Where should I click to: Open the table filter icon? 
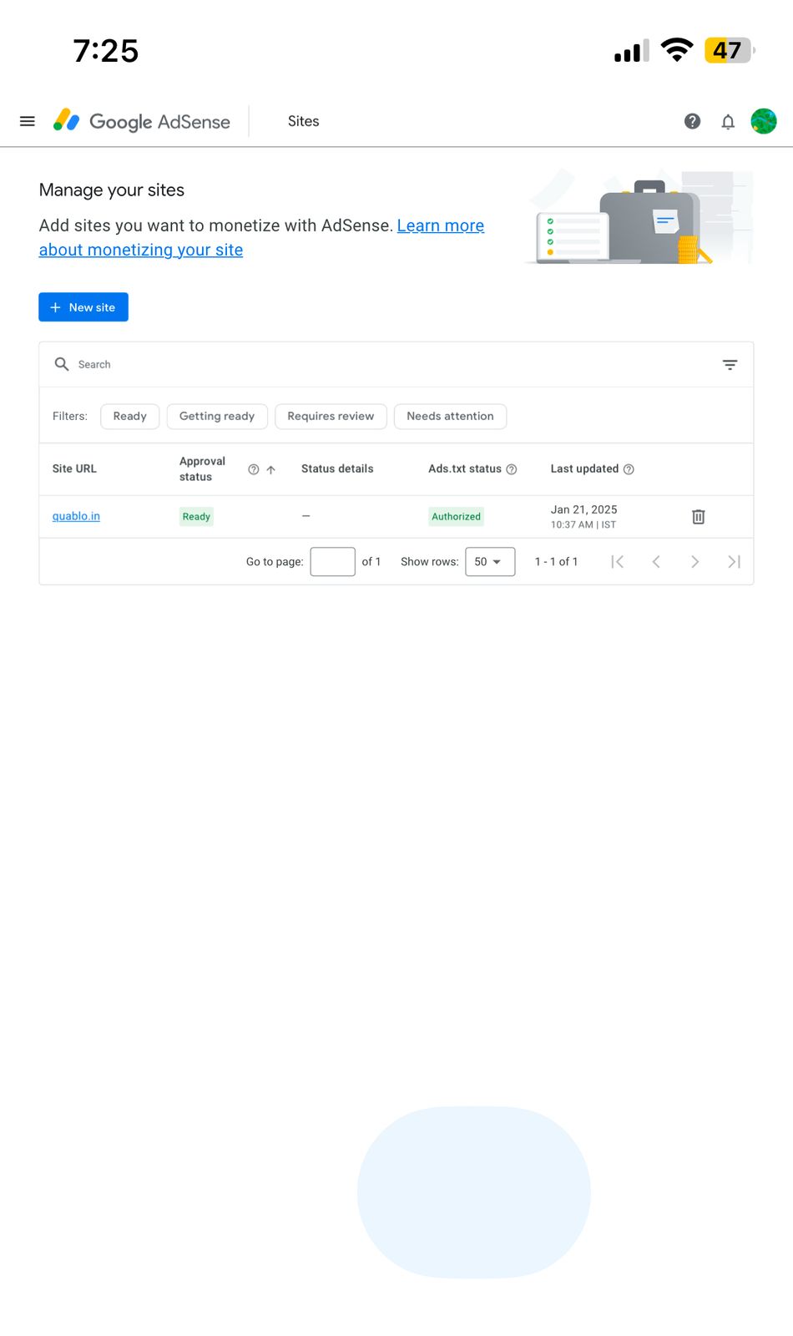(730, 364)
